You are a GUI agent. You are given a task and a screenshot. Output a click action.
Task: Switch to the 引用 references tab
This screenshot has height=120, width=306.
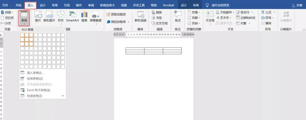(67, 5)
